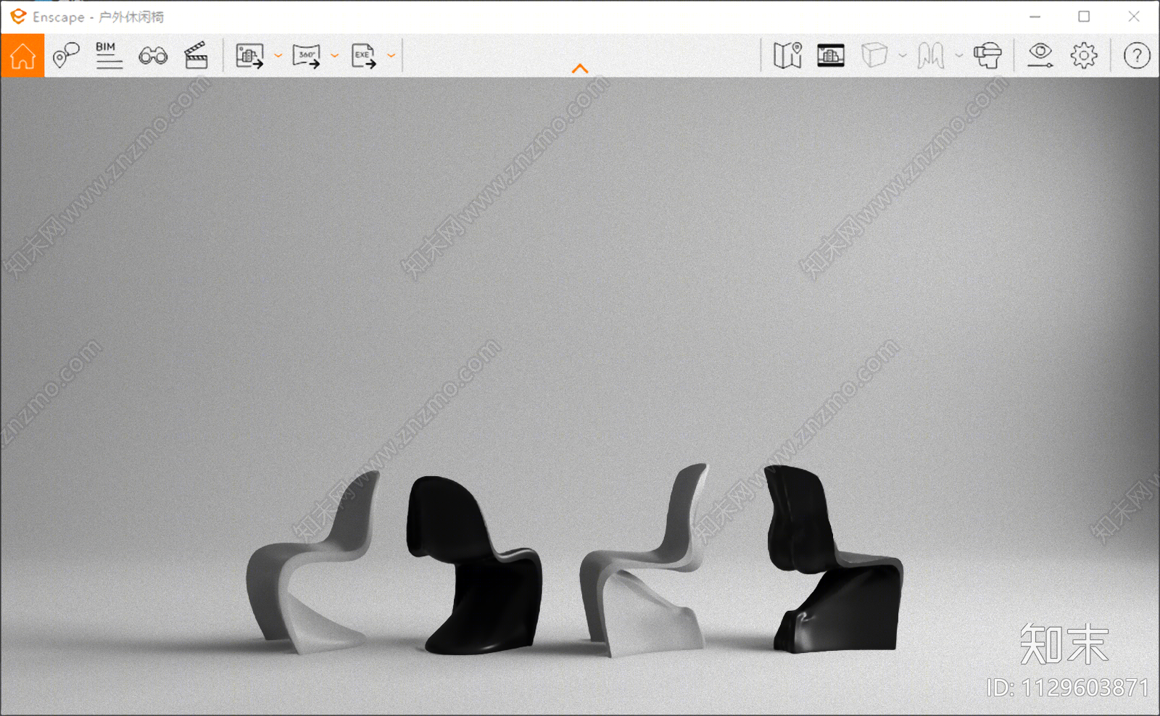Expand the annotations dropdown arrow
This screenshot has height=716, width=1160.
pos(958,55)
